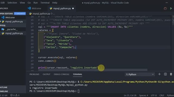The image size is (174, 97).
Task: Click Ln 23, Col 28 status entry
Action: (130, 95)
